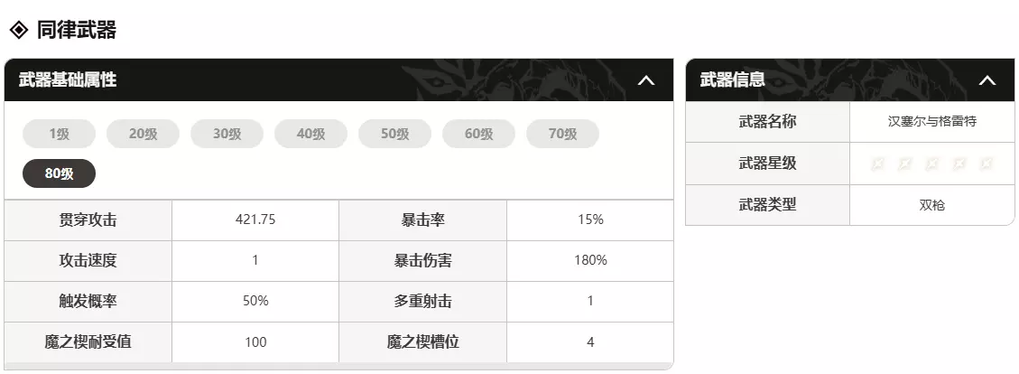Screen dimensions: 1019x374
Task: Click the 同律武器 section heading
Action: point(77,30)
